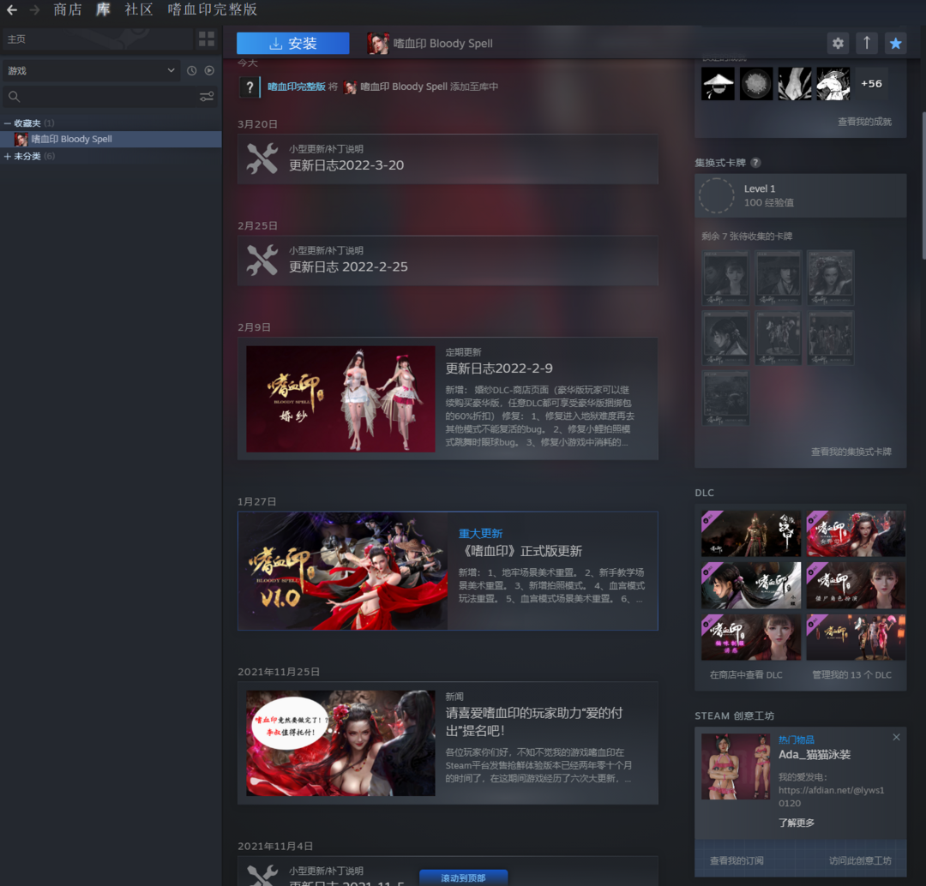Open advanced filter settings next to search
926x886 pixels.
click(207, 96)
